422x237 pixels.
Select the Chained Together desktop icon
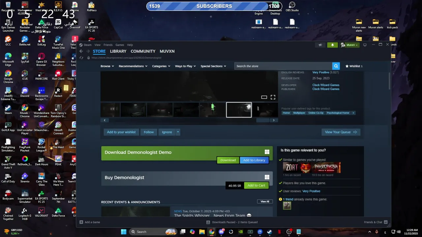(x=8, y=213)
